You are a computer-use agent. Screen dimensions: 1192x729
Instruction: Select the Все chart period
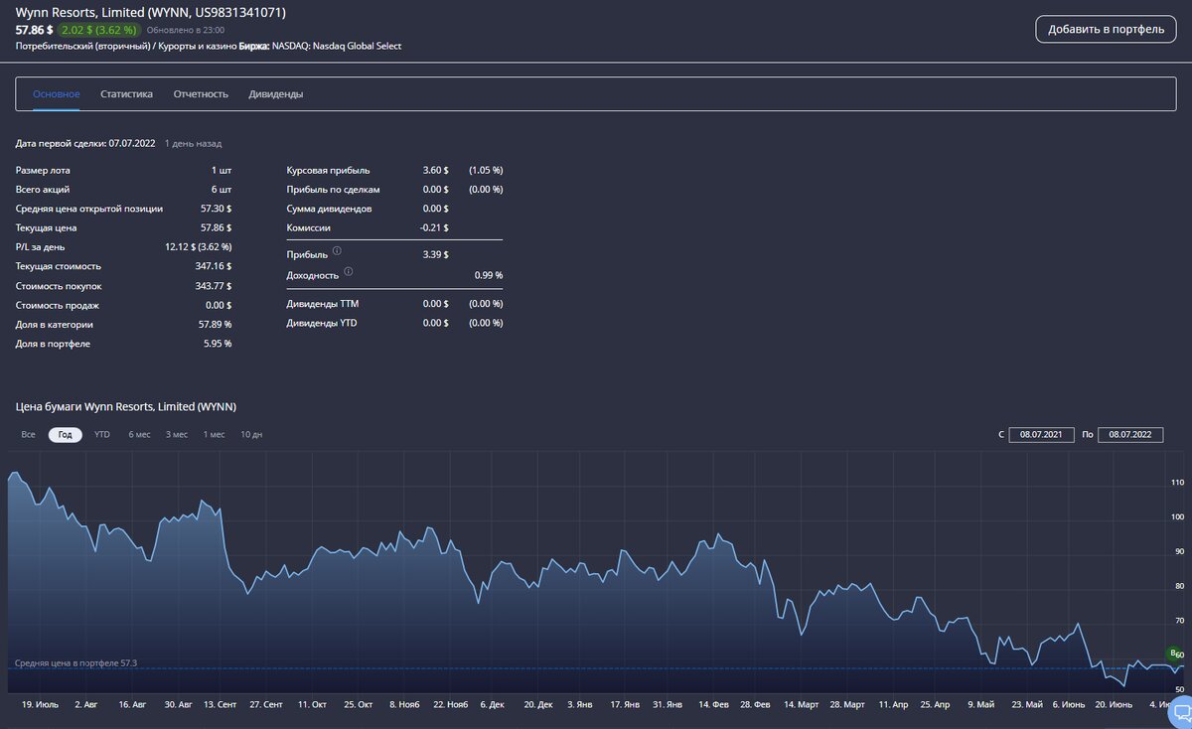click(x=28, y=435)
